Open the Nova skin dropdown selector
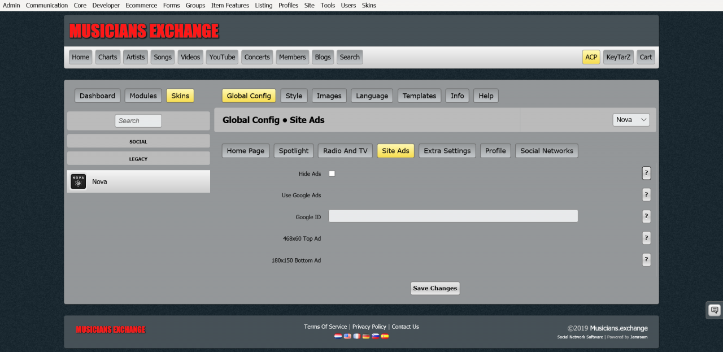723x352 pixels. click(631, 120)
